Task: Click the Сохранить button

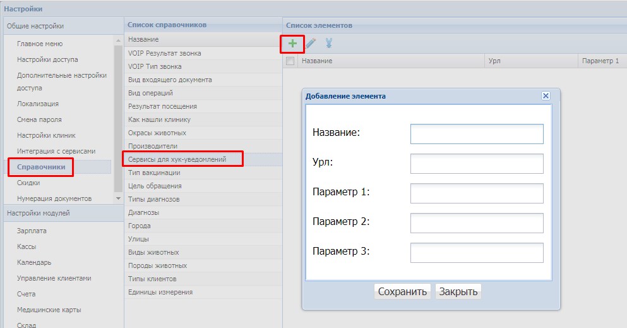Action: click(x=402, y=291)
